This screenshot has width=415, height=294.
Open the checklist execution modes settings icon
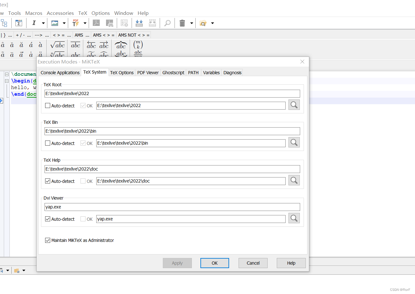(x=124, y=23)
